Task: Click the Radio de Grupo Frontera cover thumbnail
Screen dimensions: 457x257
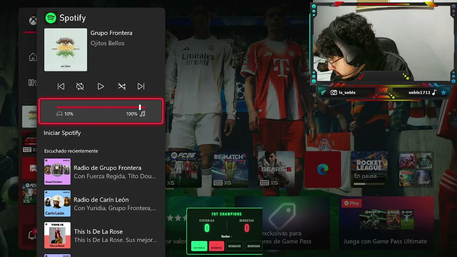Action: coord(57,172)
